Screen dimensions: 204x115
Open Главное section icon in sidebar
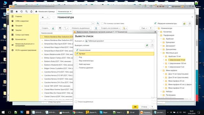pos(12,16)
